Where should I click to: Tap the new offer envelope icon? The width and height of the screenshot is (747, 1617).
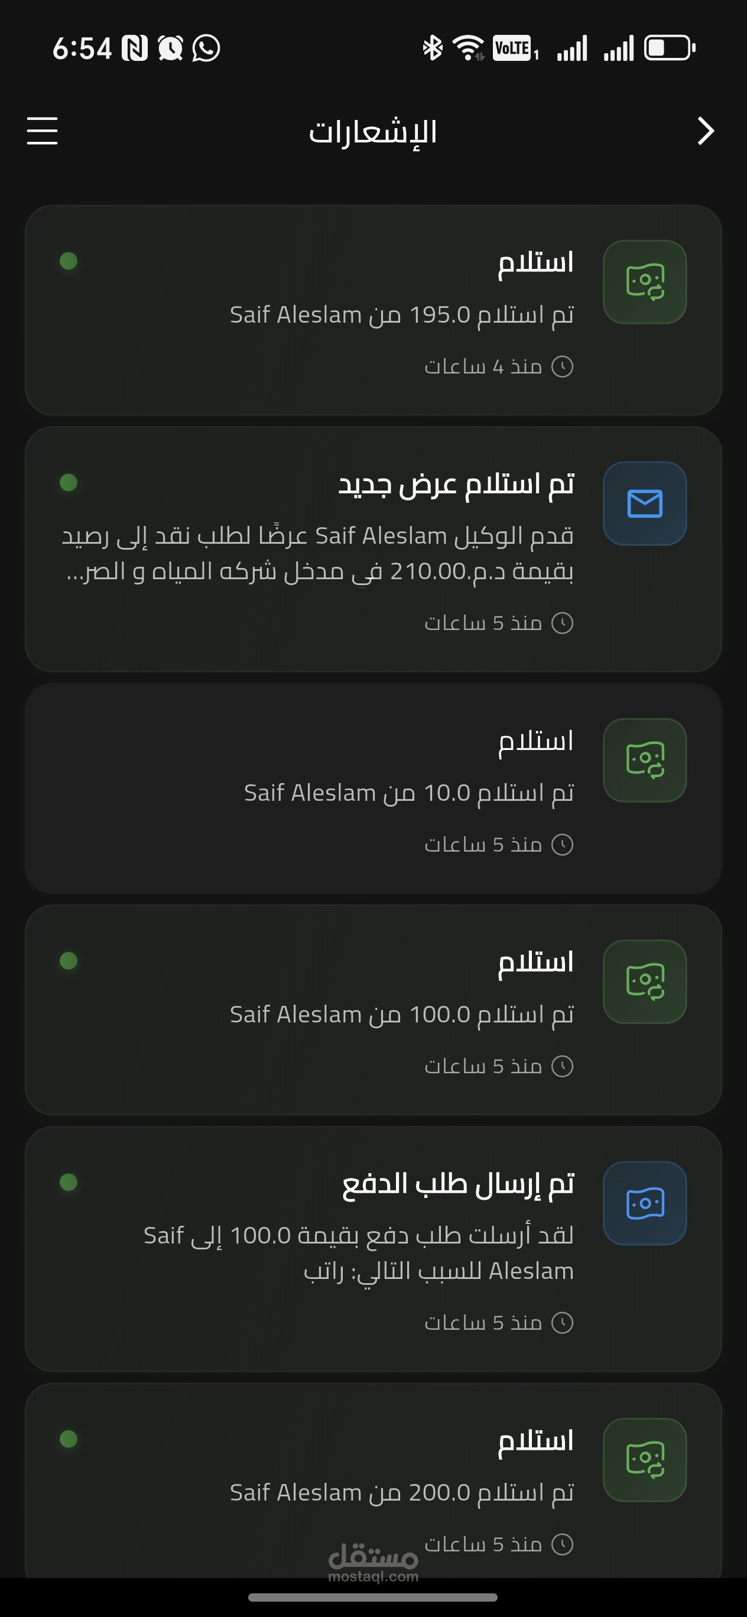(644, 504)
